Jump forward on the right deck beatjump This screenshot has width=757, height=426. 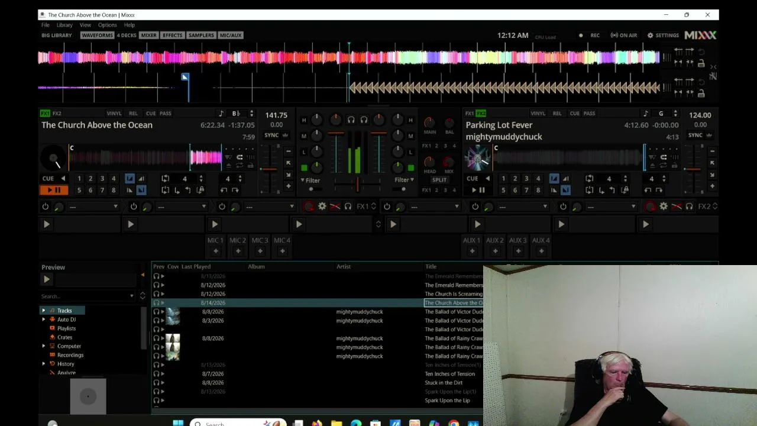[x=659, y=190]
